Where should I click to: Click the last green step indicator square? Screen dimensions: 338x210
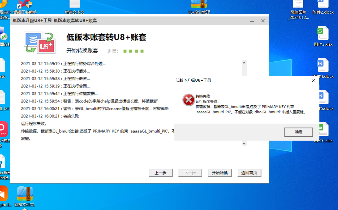pyautogui.click(x=142, y=51)
